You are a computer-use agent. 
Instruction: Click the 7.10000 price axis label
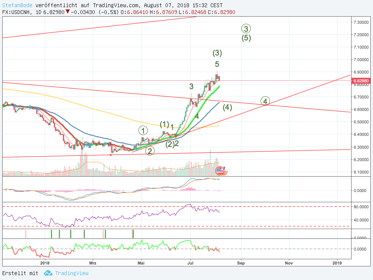tap(361, 47)
